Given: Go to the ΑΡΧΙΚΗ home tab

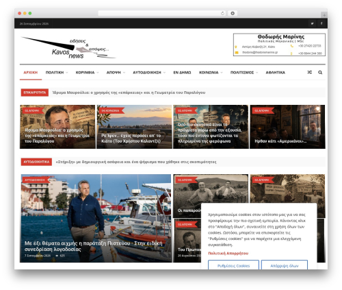Looking at the screenshot, I should click(x=31, y=73).
